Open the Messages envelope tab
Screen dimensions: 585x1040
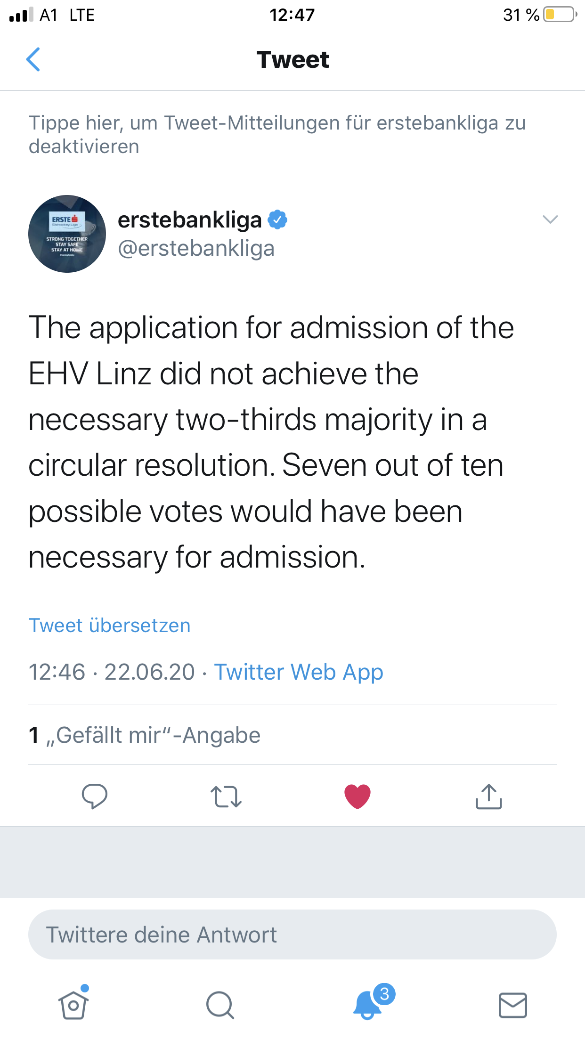(x=513, y=1005)
